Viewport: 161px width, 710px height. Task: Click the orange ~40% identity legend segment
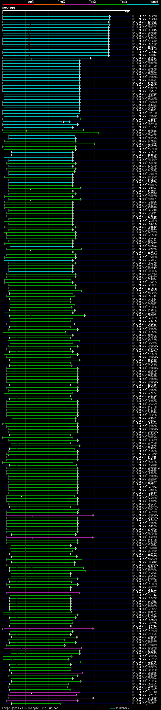click(49, 5)
